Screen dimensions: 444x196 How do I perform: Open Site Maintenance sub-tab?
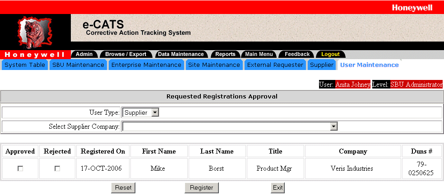(214, 65)
